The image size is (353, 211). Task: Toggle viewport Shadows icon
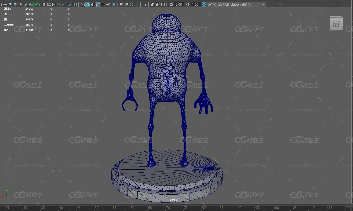(x=114, y=5)
